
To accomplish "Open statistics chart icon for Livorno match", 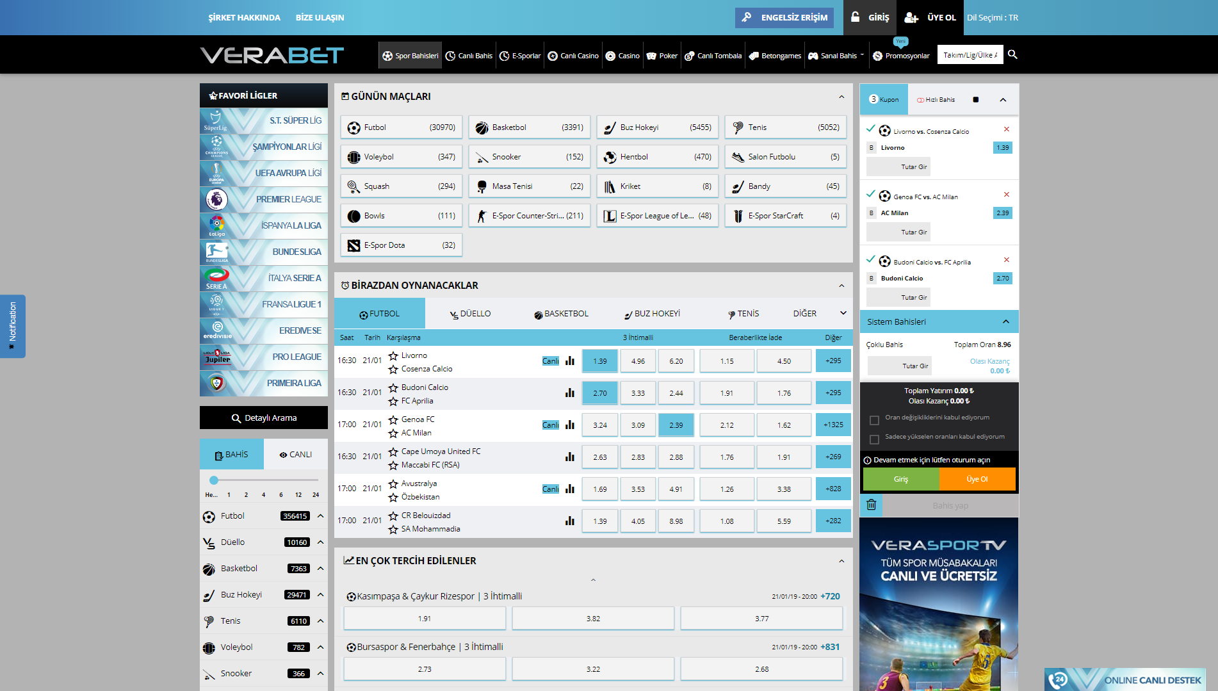I will [569, 361].
